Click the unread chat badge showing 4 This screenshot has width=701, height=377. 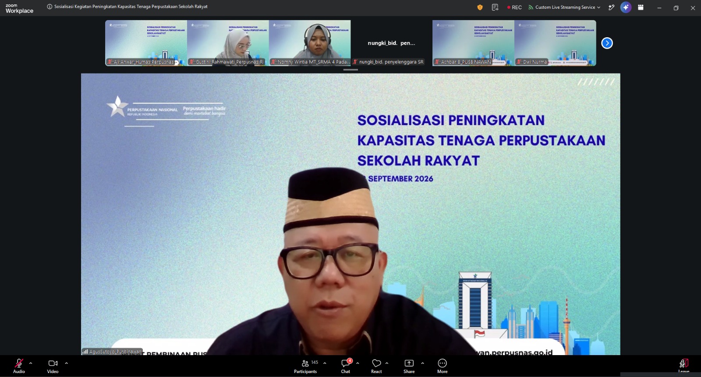pyautogui.click(x=350, y=361)
